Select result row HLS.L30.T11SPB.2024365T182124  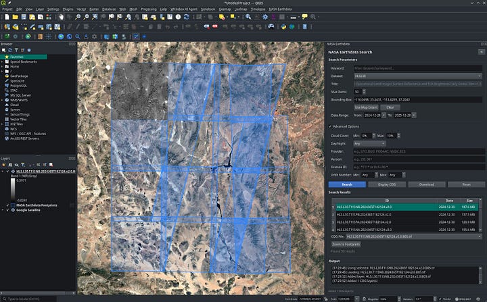[x=408, y=214]
